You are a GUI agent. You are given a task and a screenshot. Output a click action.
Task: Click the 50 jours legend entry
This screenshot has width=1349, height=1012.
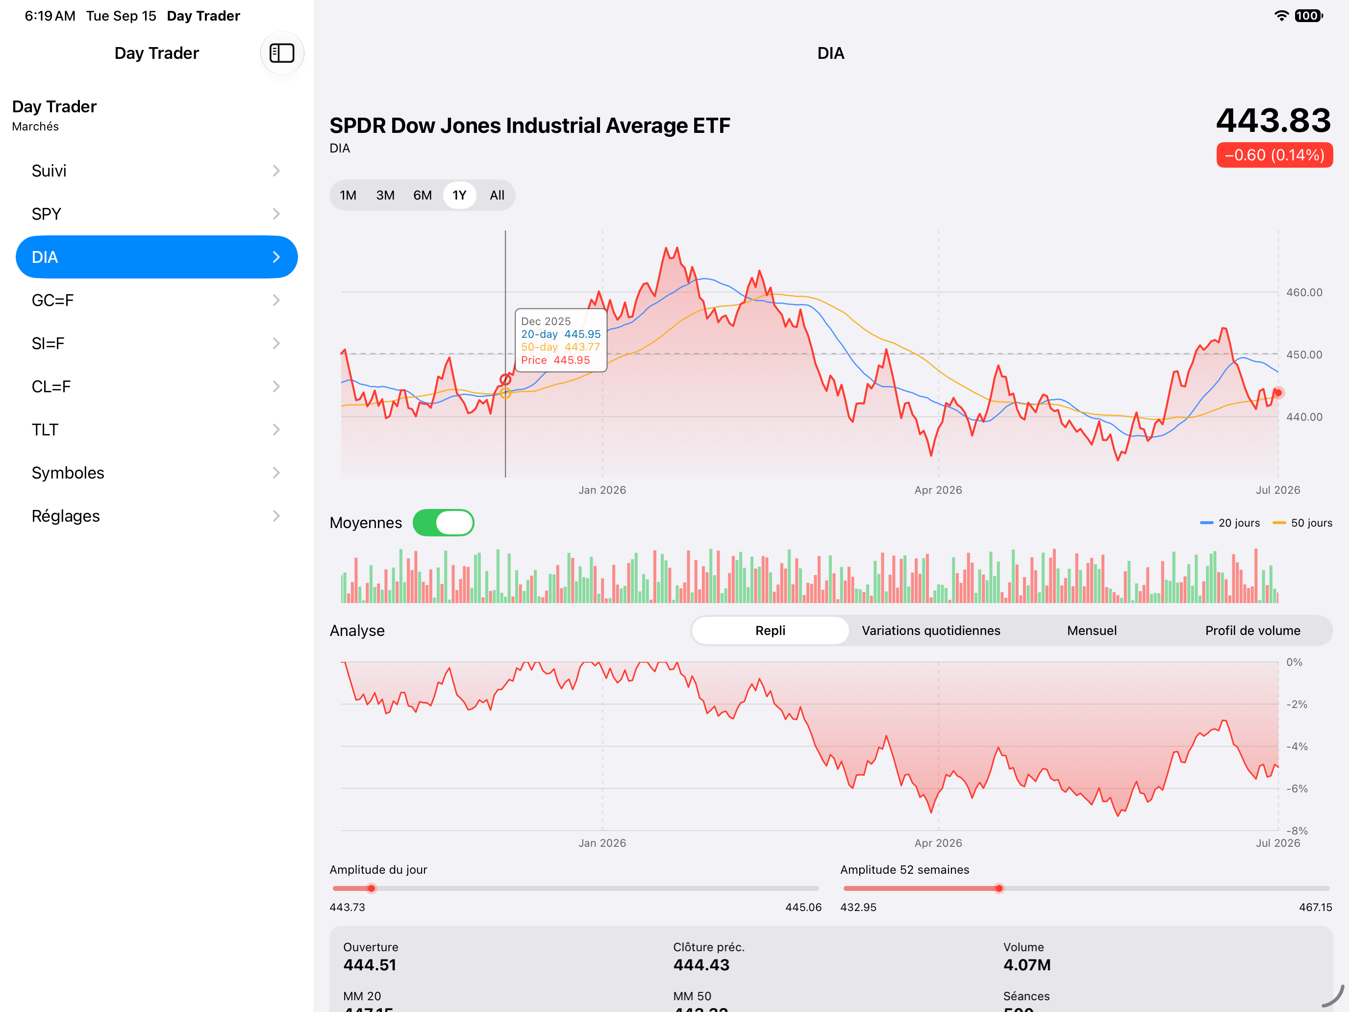pyautogui.click(x=1302, y=523)
